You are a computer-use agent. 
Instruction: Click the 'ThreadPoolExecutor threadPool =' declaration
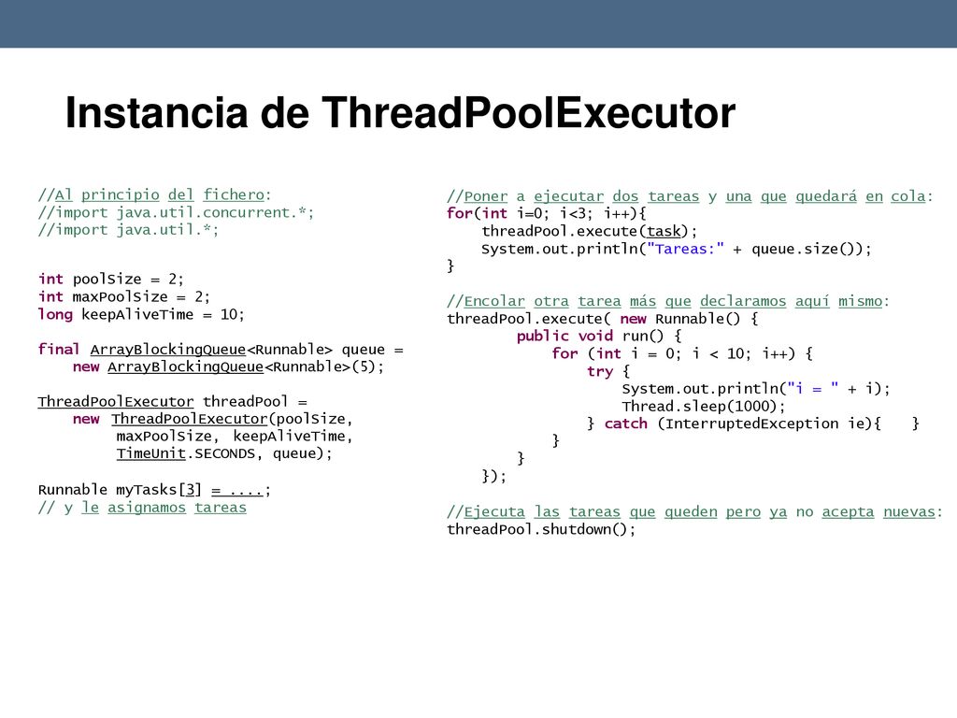click(x=173, y=402)
